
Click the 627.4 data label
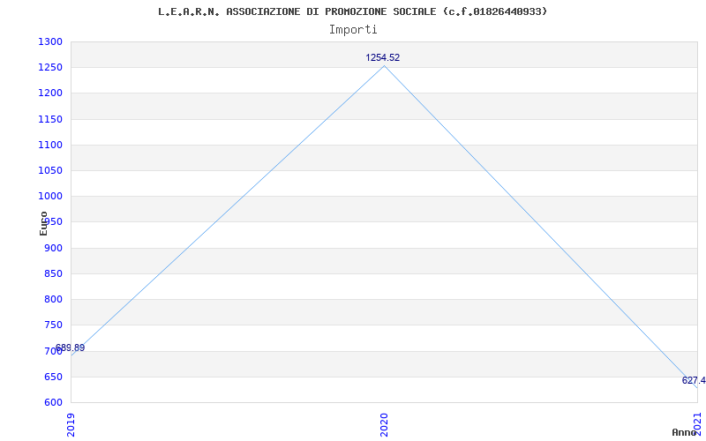(x=694, y=380)
